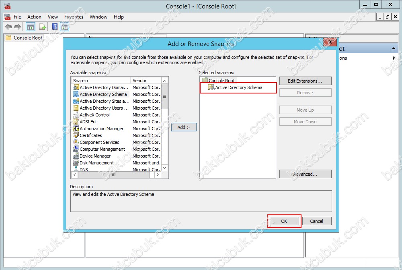This screenshot has height=270, width=402.
Task: Click the Move Down button
Action: click(306, 122)
